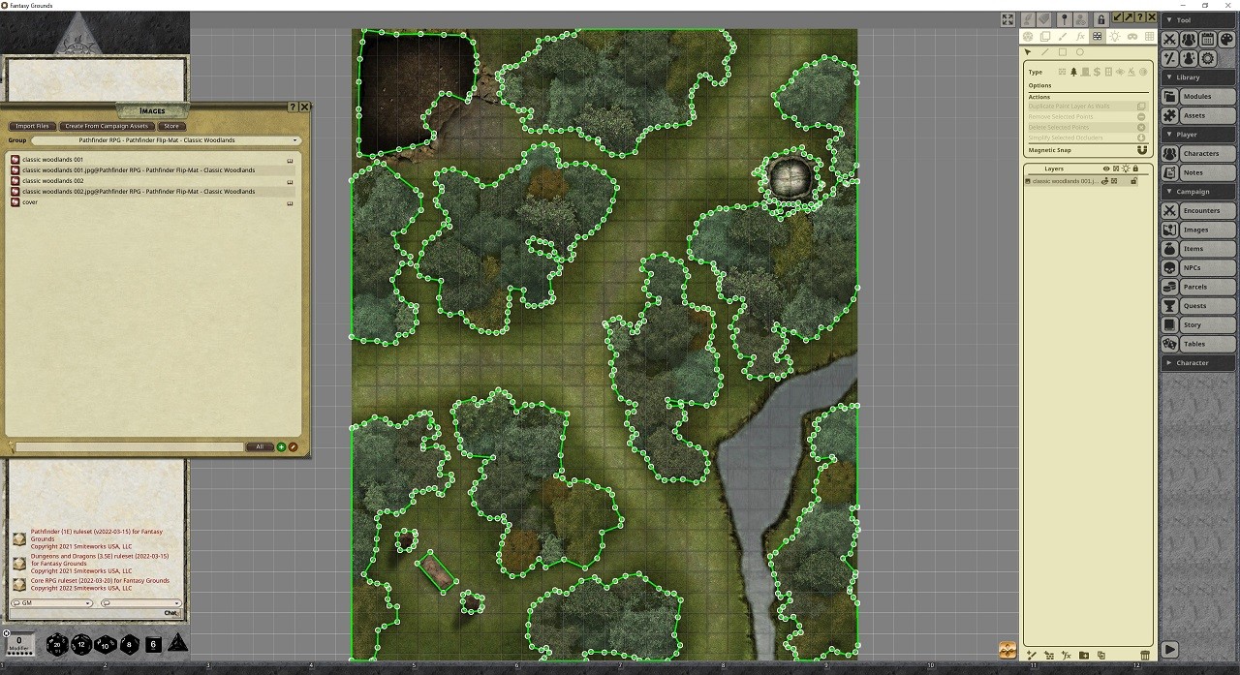Roll the d8 die
1240x675 pixels.
(129, 644)
